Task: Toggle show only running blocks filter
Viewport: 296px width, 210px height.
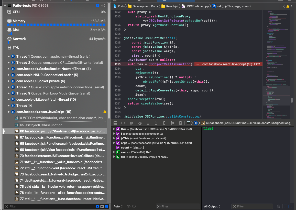Action: (106, 207)
